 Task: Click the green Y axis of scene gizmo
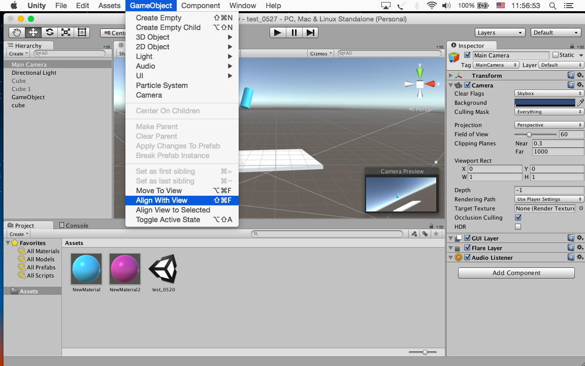pyautogui.click(x=420, y=73)
